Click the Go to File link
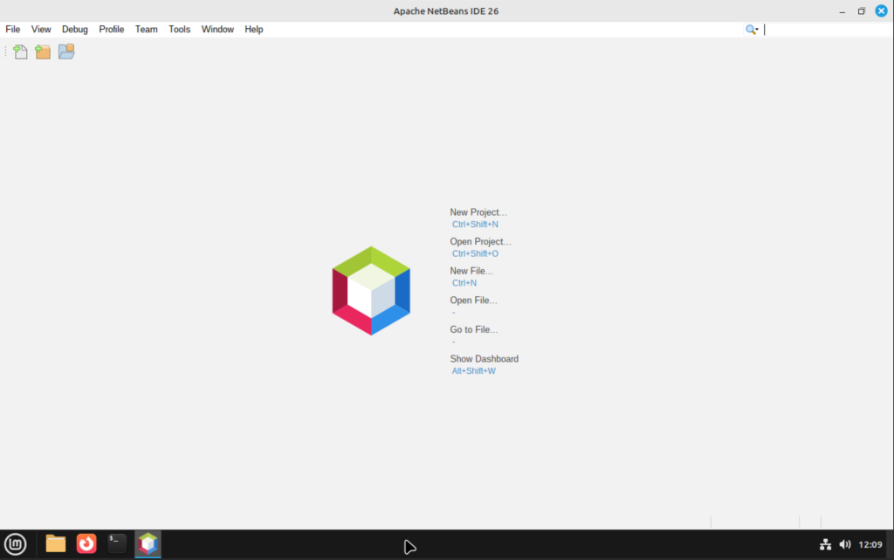 point(473,329)
